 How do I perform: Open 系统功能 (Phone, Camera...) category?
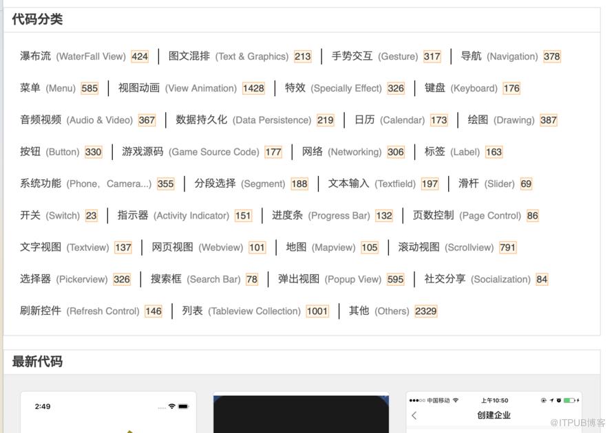pyautogui.click(x=85, y=184)
